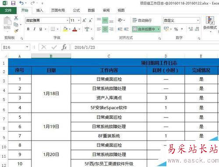
Task: Toggle Underline formatting
Action: coord(41,29)
